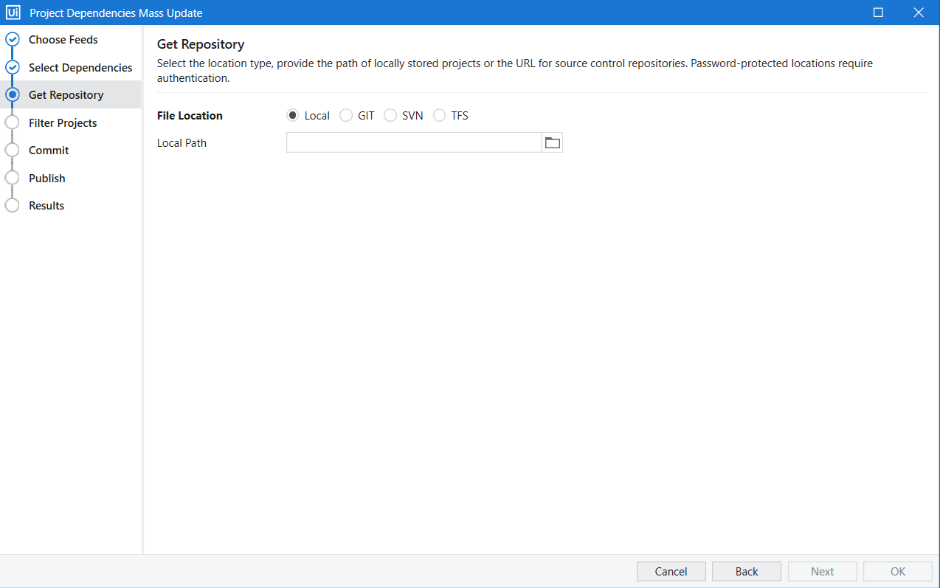This screenshot has width=940, height=588.
Task: Maximize the Project Dependencies Mass Update window
Action: click(x=878, y=13)
